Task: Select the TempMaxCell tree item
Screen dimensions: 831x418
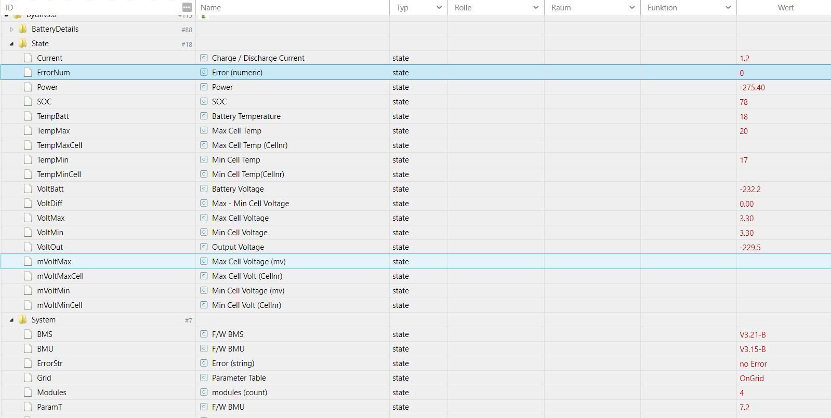Action: [59, 145]
